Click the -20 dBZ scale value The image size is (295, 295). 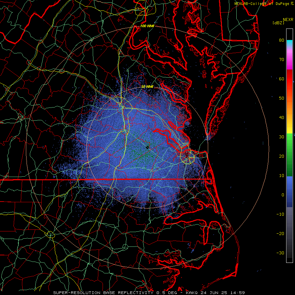click(x=280, y=233)
